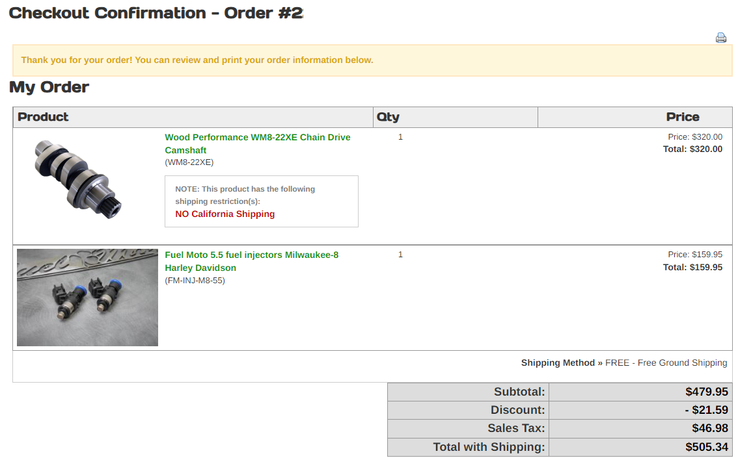738x458 pixels.
Task: Click the Sales Tax amount $46.98
Action: (x=709, y=428)
